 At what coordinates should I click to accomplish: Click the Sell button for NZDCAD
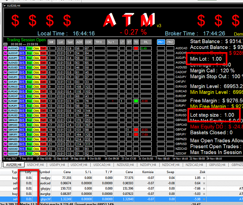point(43,149)
